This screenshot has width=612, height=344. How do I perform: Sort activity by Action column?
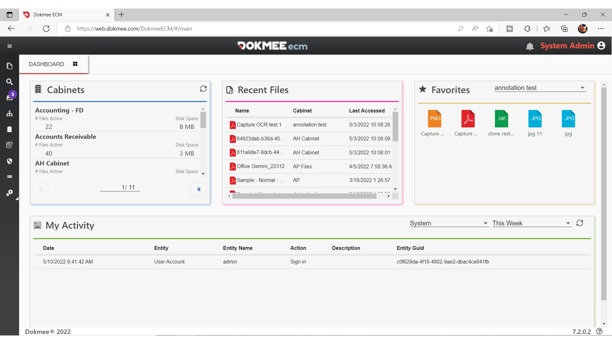pos(298,248)
